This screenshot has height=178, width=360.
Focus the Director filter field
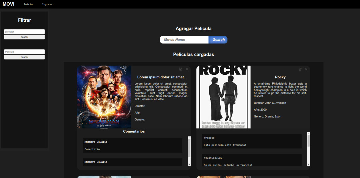click(24, 32)
